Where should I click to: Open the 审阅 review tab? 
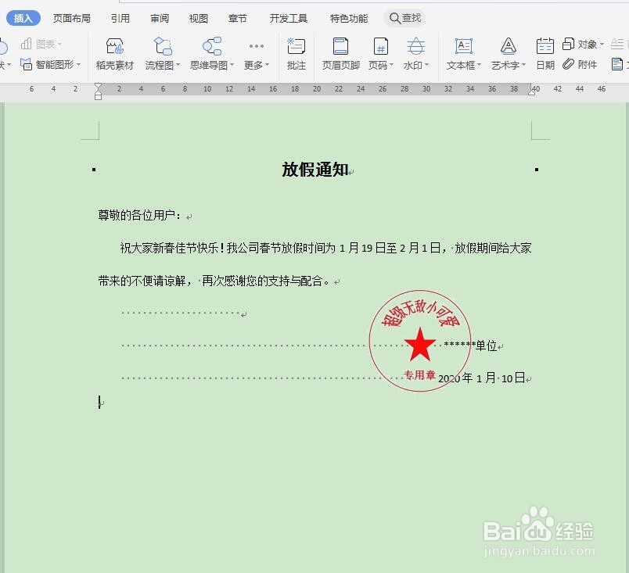point(160,17)
